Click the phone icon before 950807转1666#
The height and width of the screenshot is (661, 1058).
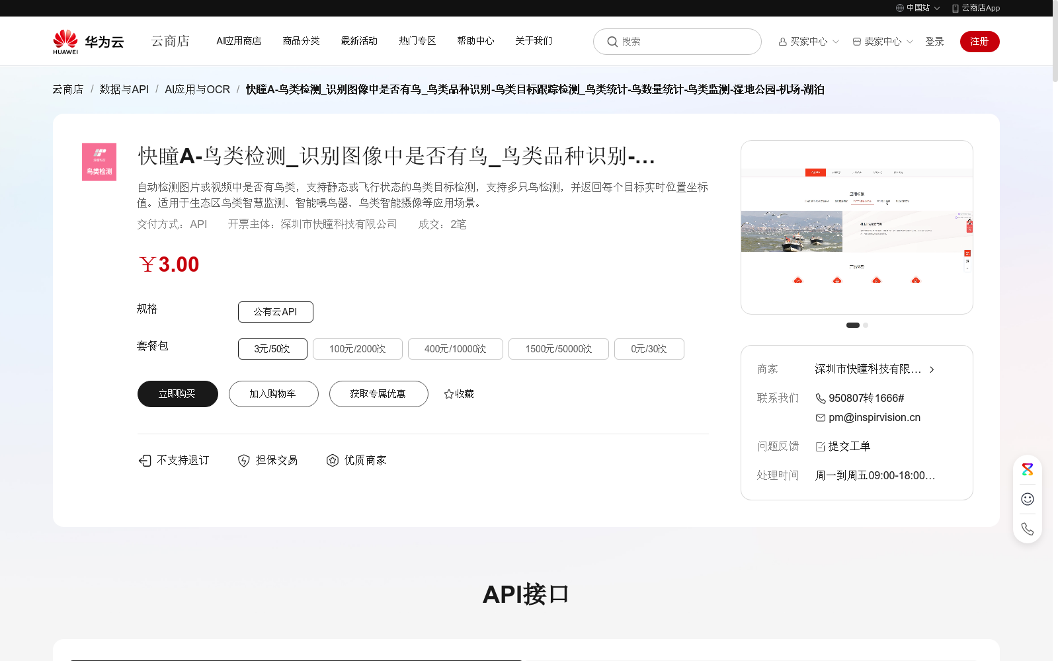click(x=821, y=399)
